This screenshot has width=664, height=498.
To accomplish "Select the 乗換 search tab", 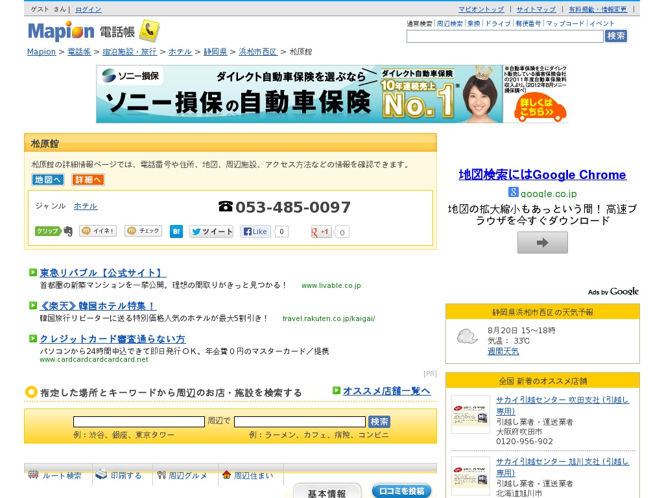I will click(474, 24).
